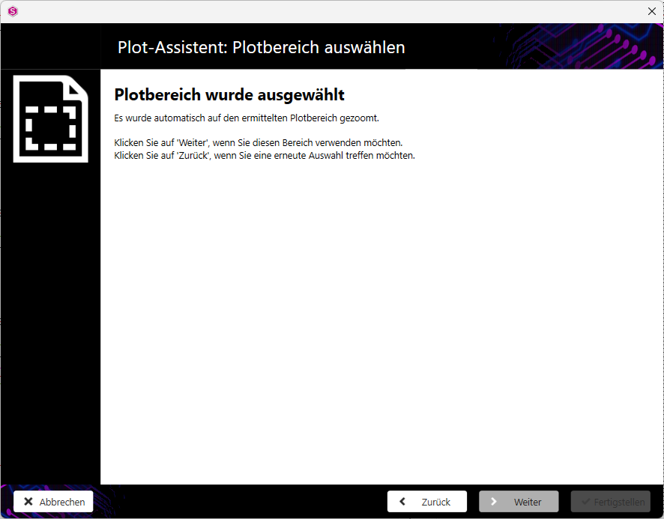The height and width of the screenshot is (519, 664).
Task: Click the line mentioning 'Weiter' to use area
Action: click(259, 142)
